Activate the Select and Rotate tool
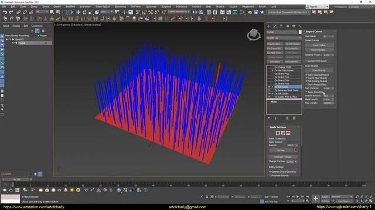Screen dimensions: 375x210 [84, 12]
